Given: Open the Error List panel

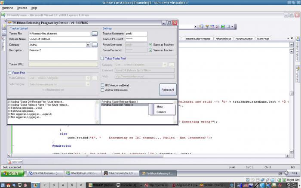Looking at the screenshot, I should coord(15,162).
